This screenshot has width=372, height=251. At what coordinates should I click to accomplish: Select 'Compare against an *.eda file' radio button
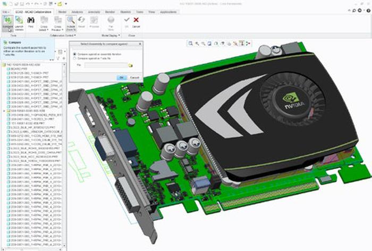(73, 59)
